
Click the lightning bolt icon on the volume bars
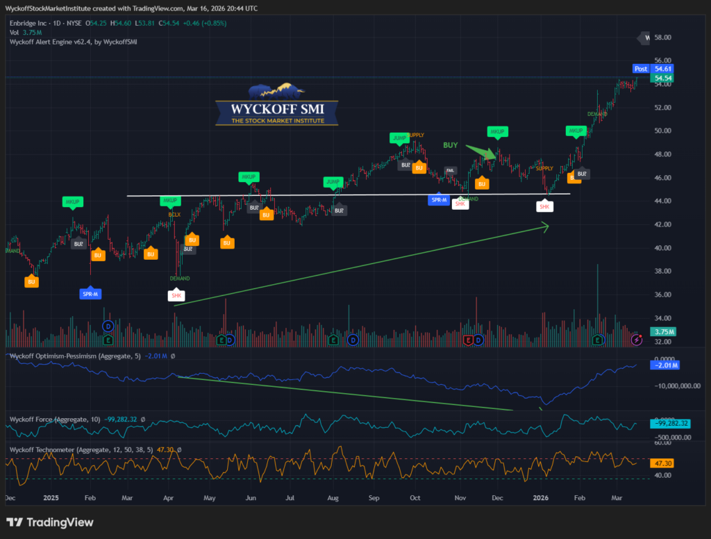[x=637, y=340]
